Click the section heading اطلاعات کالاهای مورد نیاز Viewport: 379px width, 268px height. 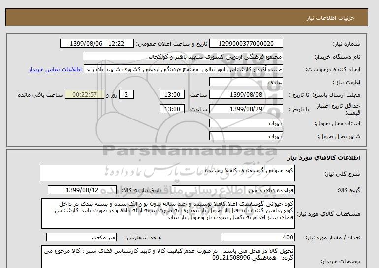tap(324, 158)
